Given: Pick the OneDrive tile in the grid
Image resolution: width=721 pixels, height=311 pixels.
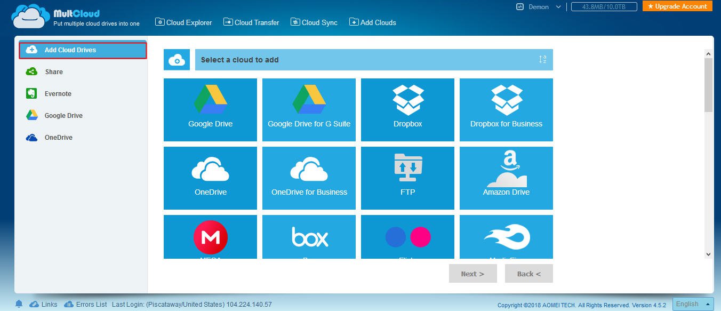Looking at the screenshot, I should [x=210, y=178].
